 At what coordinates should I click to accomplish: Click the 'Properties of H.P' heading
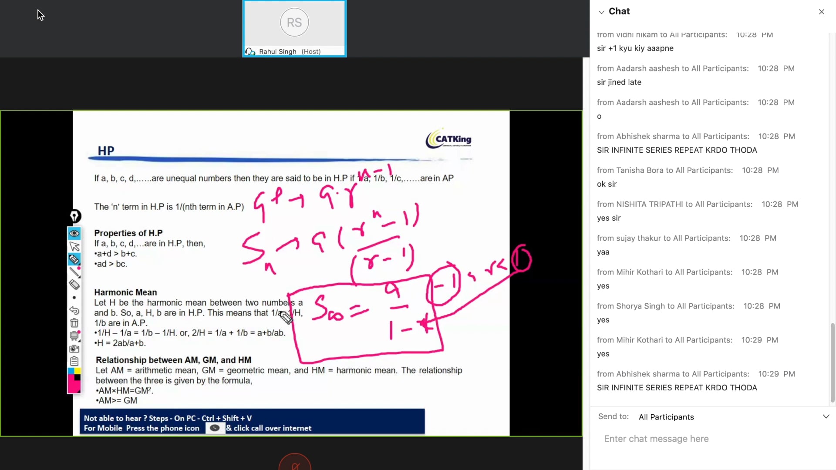[128, 233]
